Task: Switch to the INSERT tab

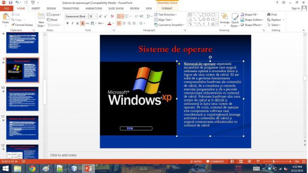Action: 36,9
